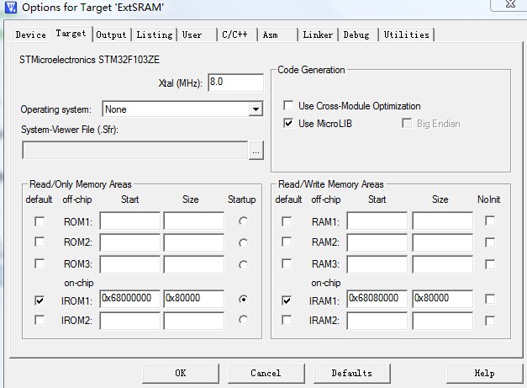
Task: Enable NoInit for IRAM1
Action: pos(490,299)
